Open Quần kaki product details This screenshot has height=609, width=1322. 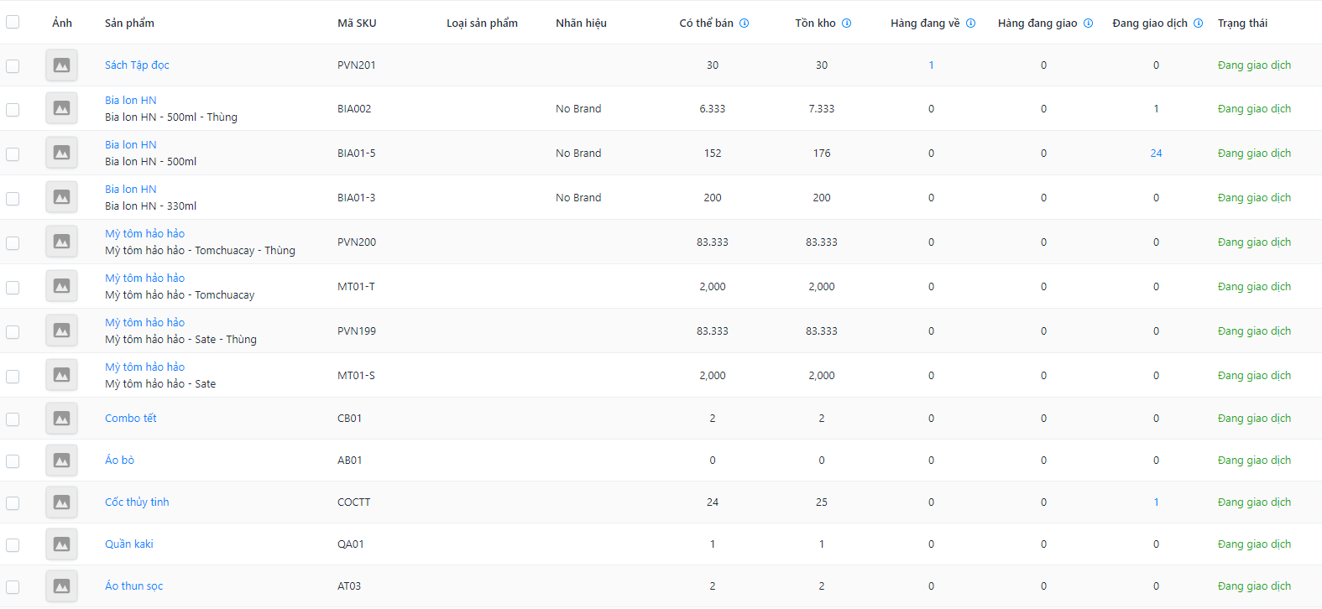point(128,544)
